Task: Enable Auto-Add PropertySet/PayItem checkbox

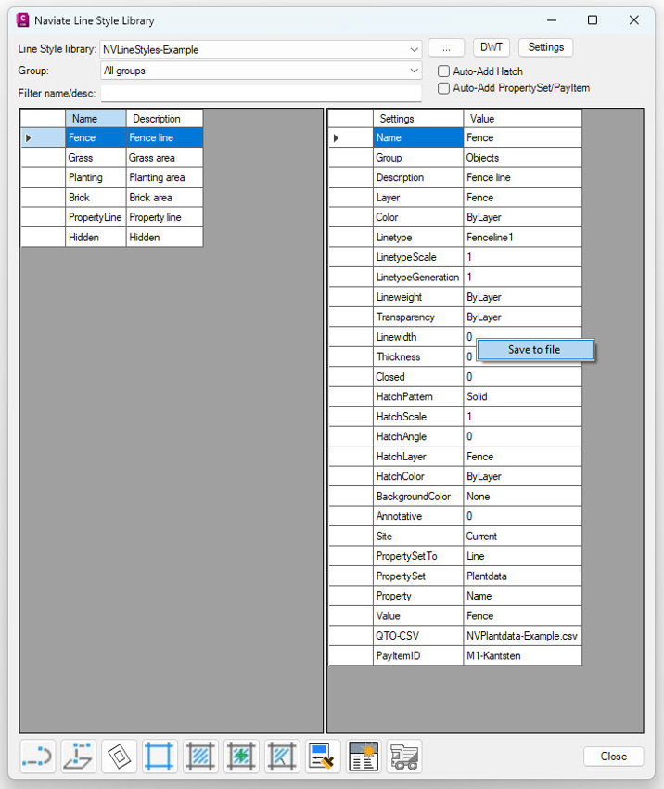Action: tap(443, 88)
